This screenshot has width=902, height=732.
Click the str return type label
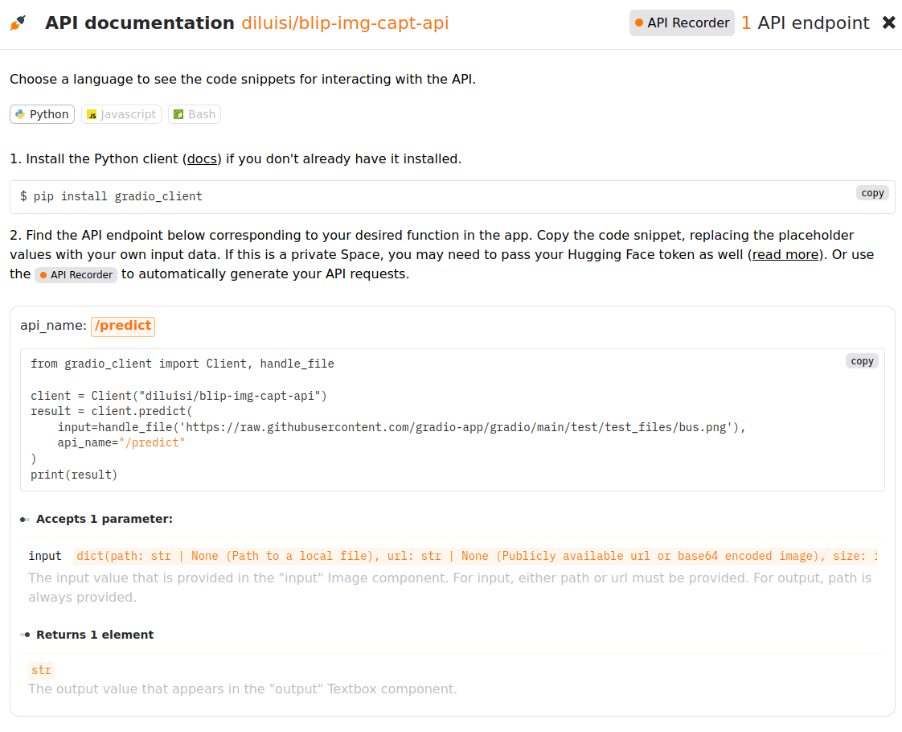[42, 670]
